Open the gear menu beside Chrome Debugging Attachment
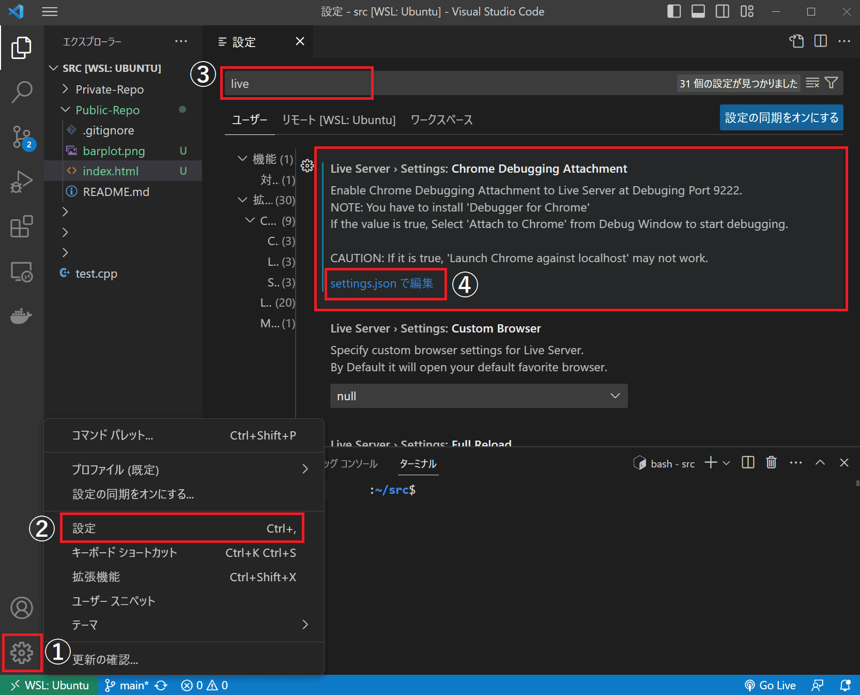Screen dimensions: 860x695 click(x=307, y=165)
